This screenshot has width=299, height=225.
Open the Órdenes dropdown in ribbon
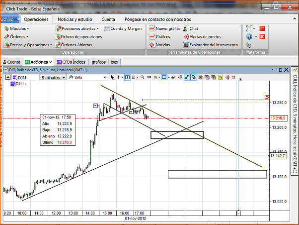coord(16,37)
